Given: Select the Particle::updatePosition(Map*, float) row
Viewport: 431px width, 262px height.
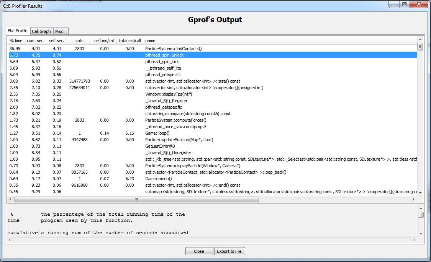Looking at the screenshot, I should click(x=213, y=140).
